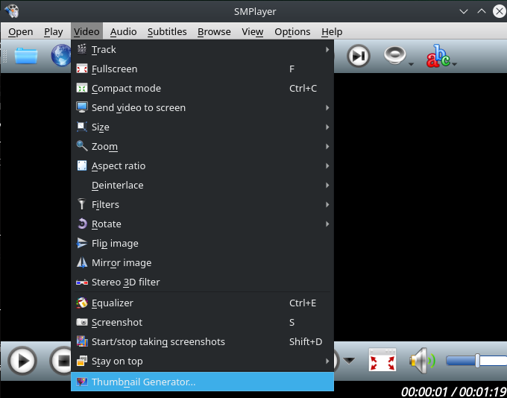The width and height of the screenshot is (507, 398).
Task: Close the Video menu in the menu bar
Action: (x=86, y=32)
